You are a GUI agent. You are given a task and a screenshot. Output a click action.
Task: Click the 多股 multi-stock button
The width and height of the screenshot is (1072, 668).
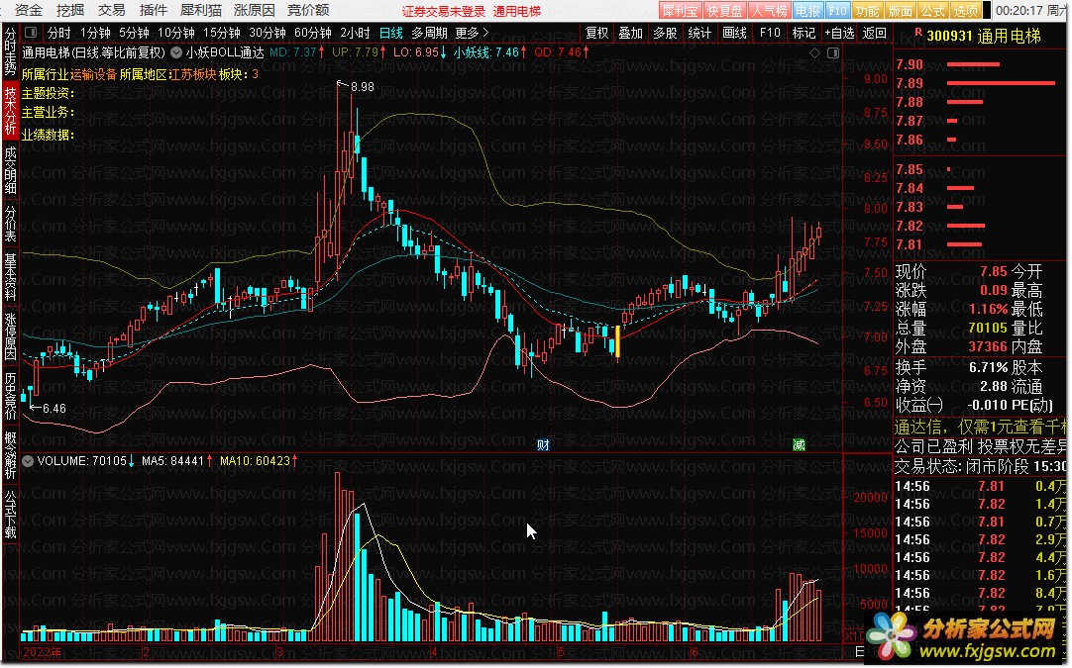(x=665, y=33)
